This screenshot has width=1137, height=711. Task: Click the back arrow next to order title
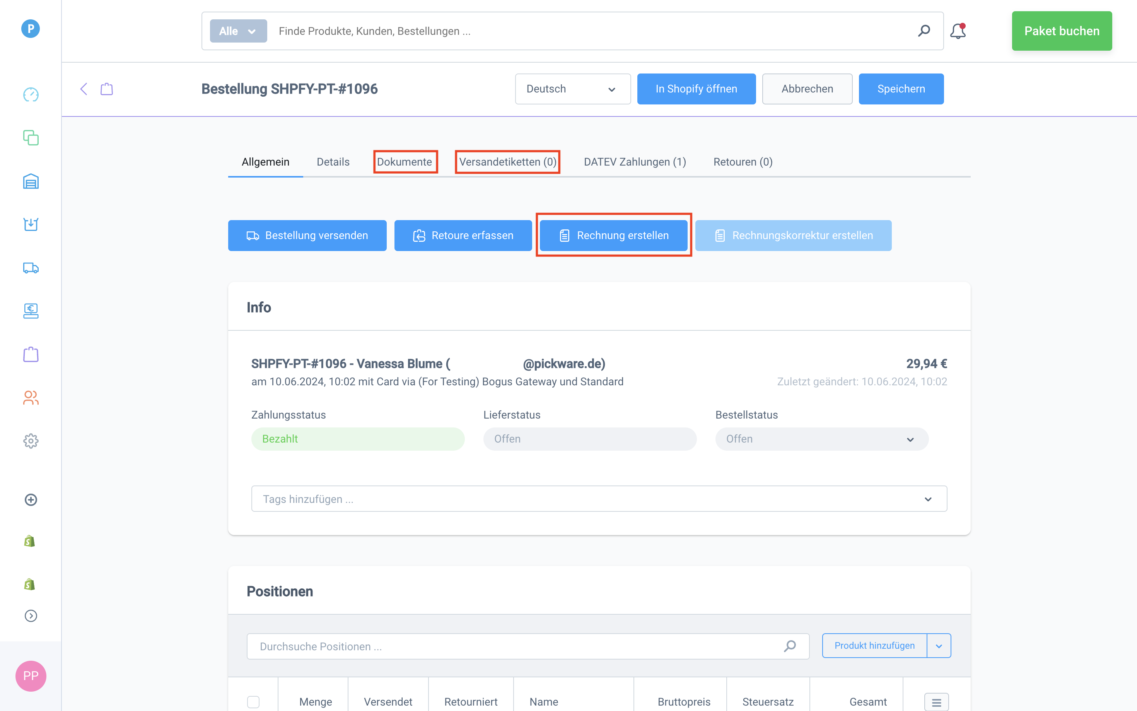pyautogui.click(x=84, y=89)
